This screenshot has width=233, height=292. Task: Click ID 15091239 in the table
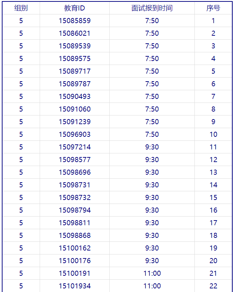pos(75,122)
